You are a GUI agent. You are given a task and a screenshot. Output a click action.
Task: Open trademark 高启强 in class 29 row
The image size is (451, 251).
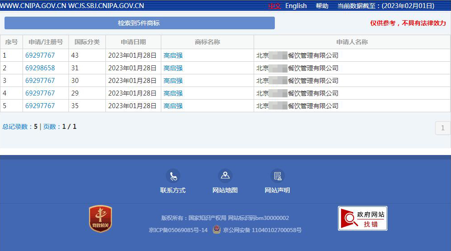(x=173, y=93)
